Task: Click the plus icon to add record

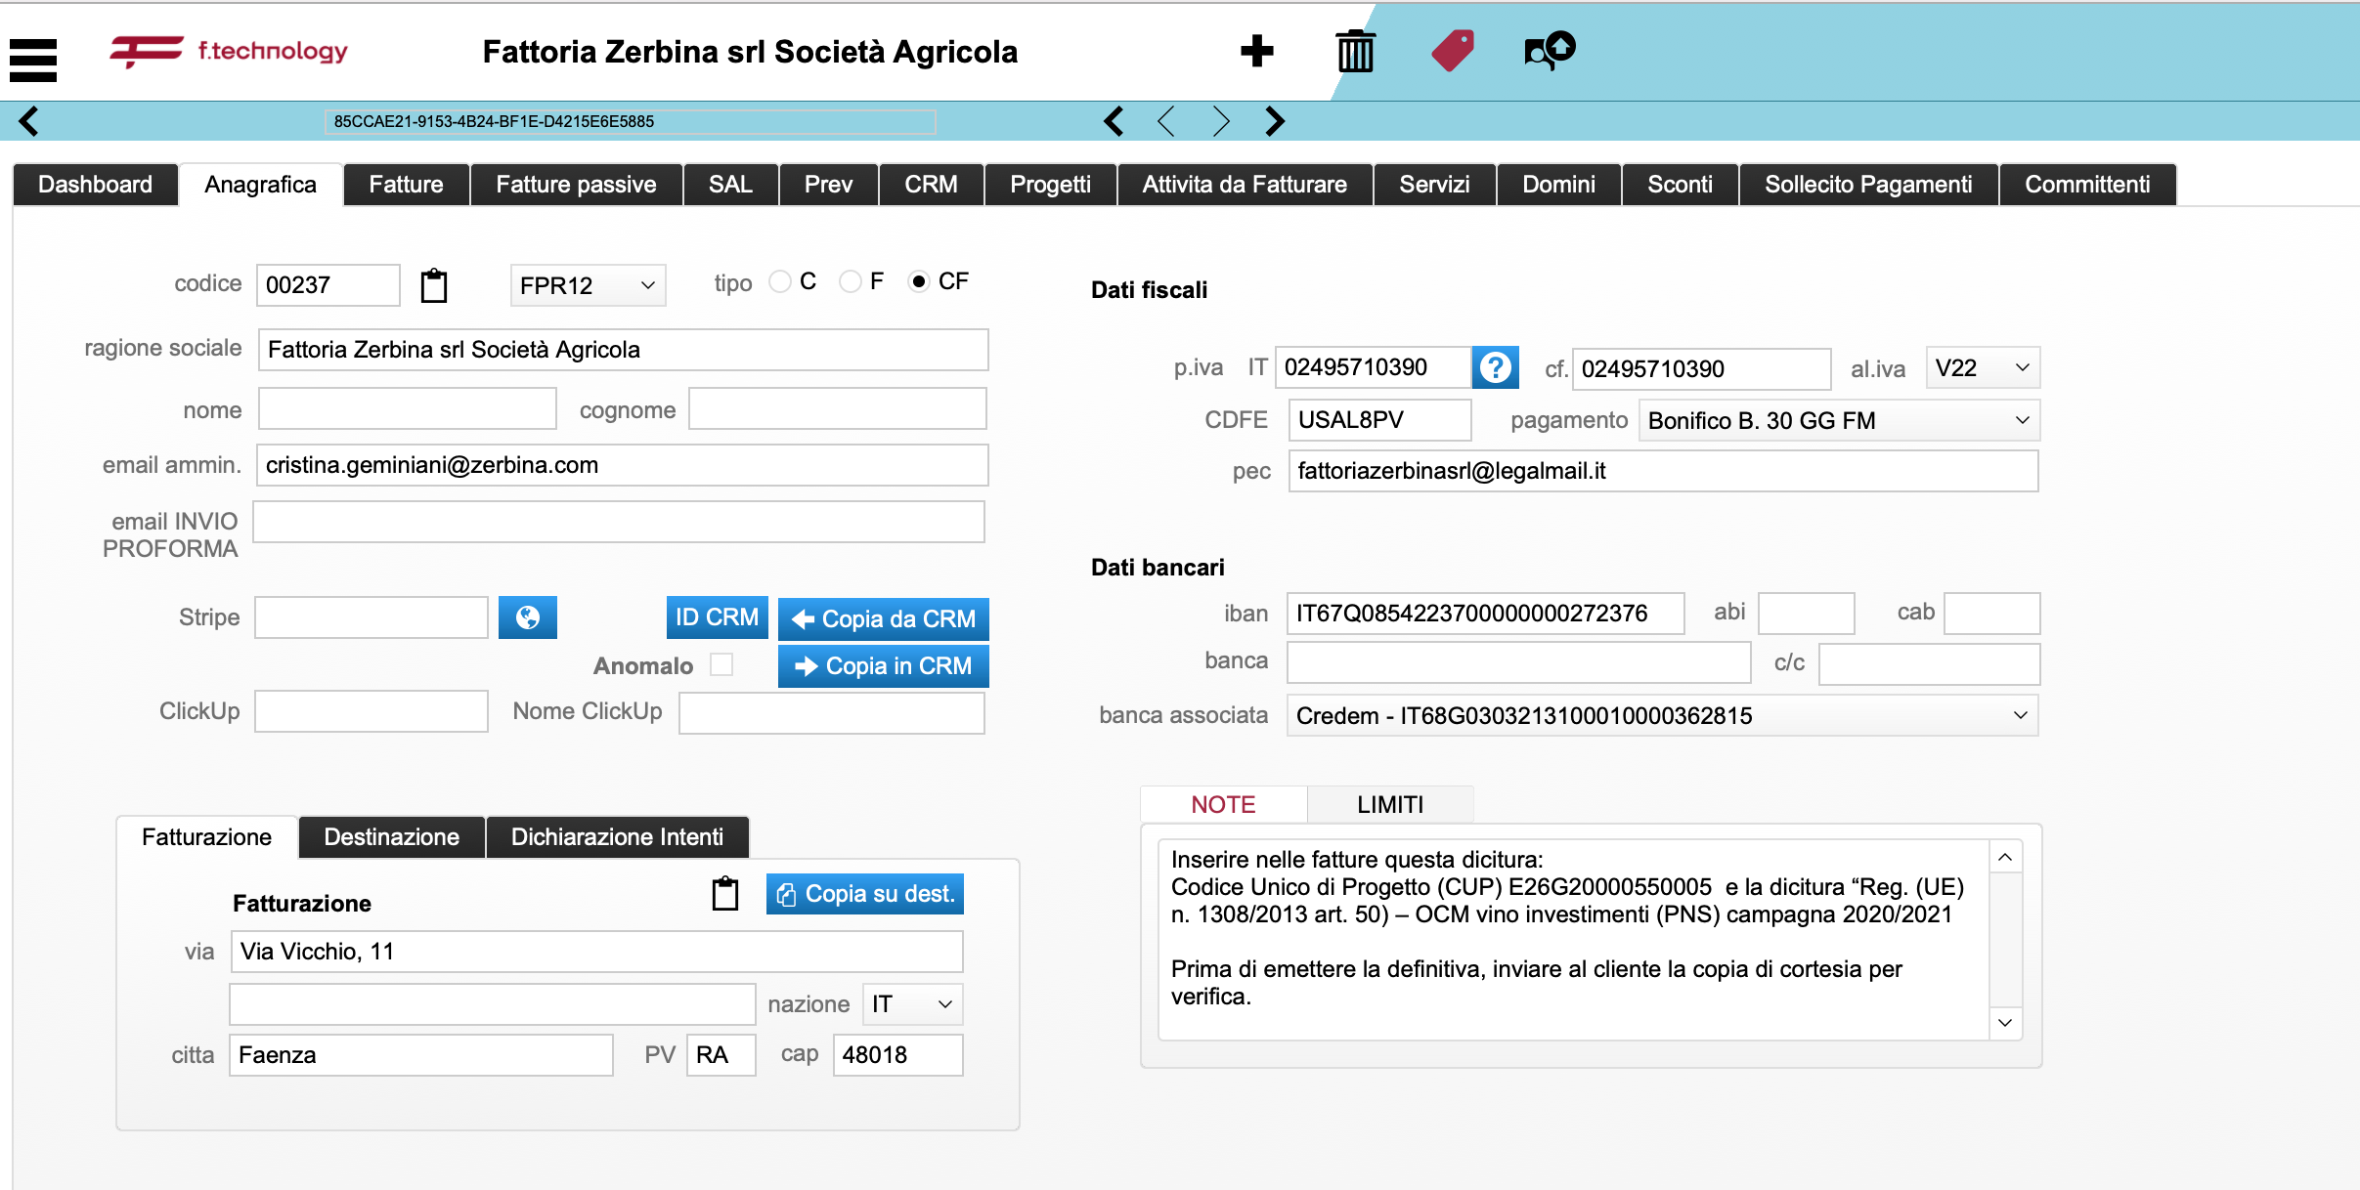Action: point(1256,51)
